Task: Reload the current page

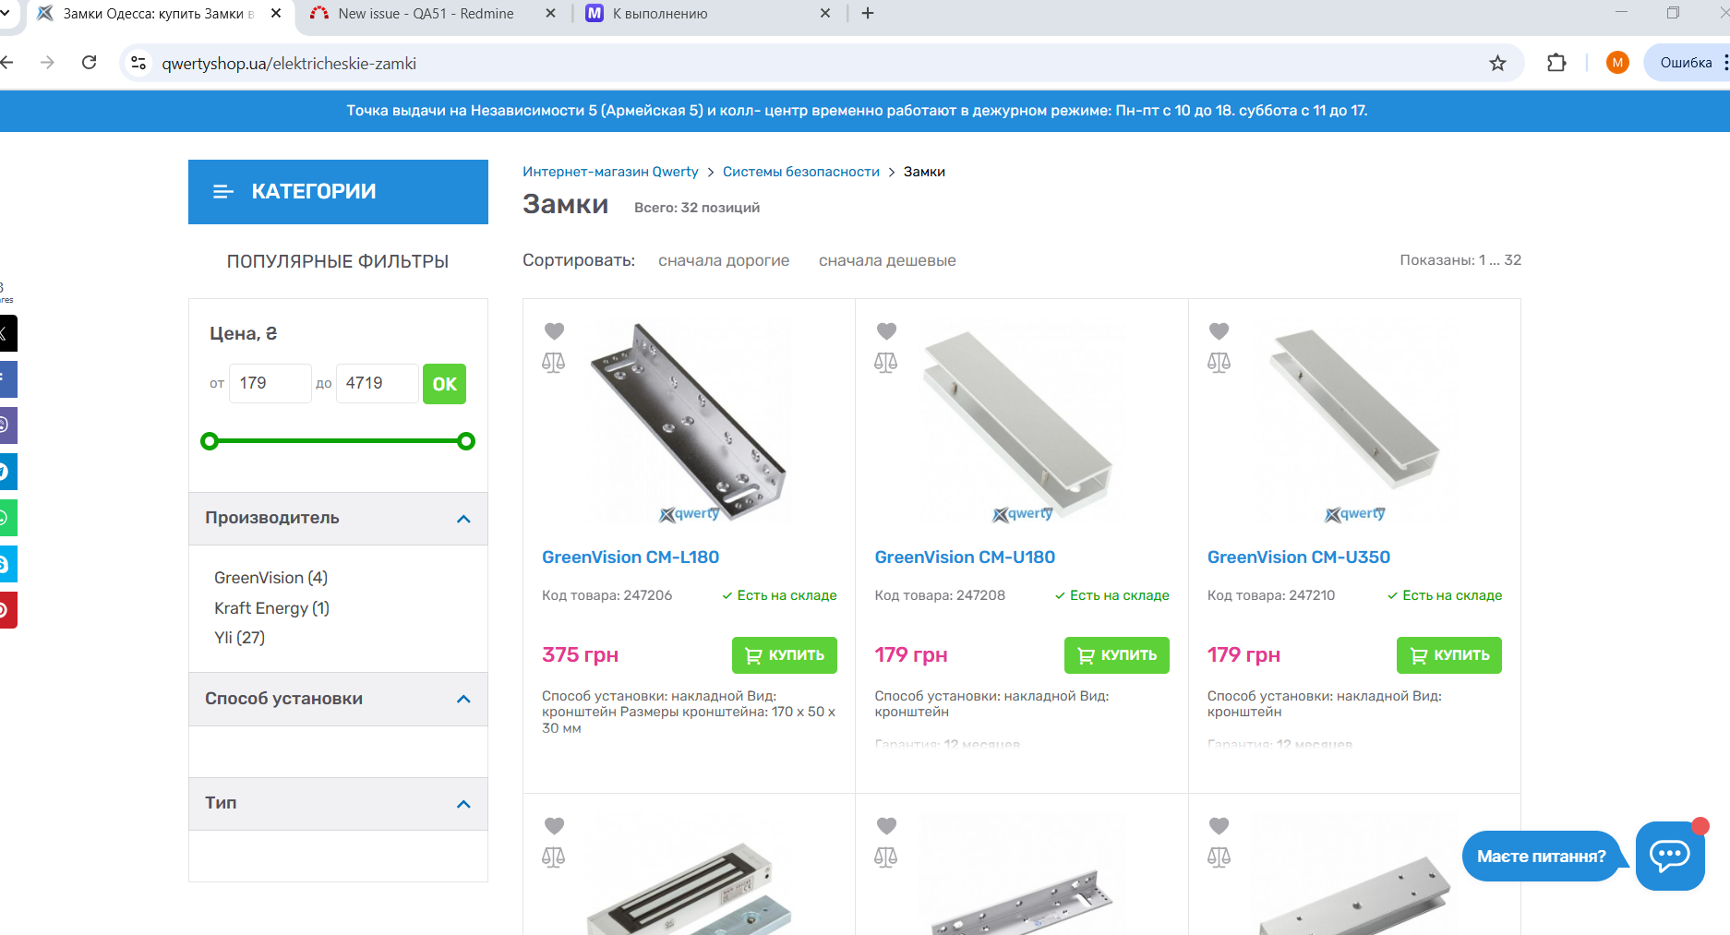Action: (x=90, y=63)
